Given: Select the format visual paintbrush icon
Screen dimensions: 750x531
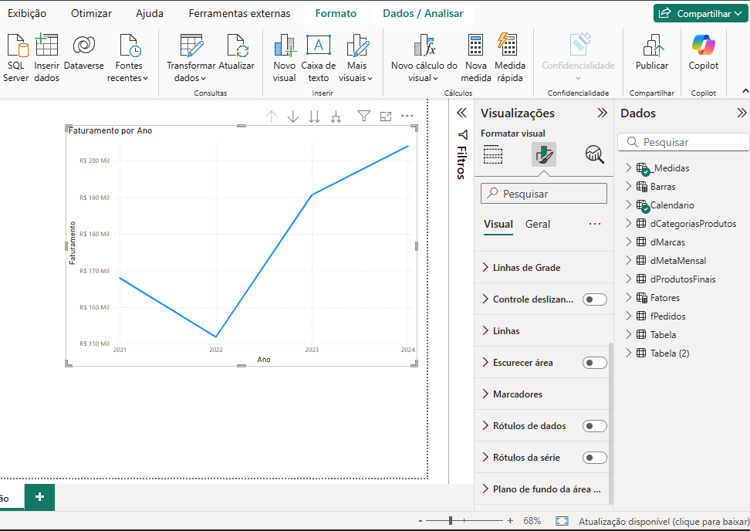Looking at the screenshot, I should (544, 154).
